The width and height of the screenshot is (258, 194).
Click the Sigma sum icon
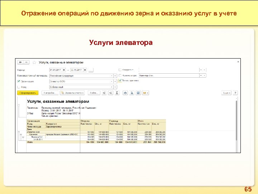[x=117, y=93]
